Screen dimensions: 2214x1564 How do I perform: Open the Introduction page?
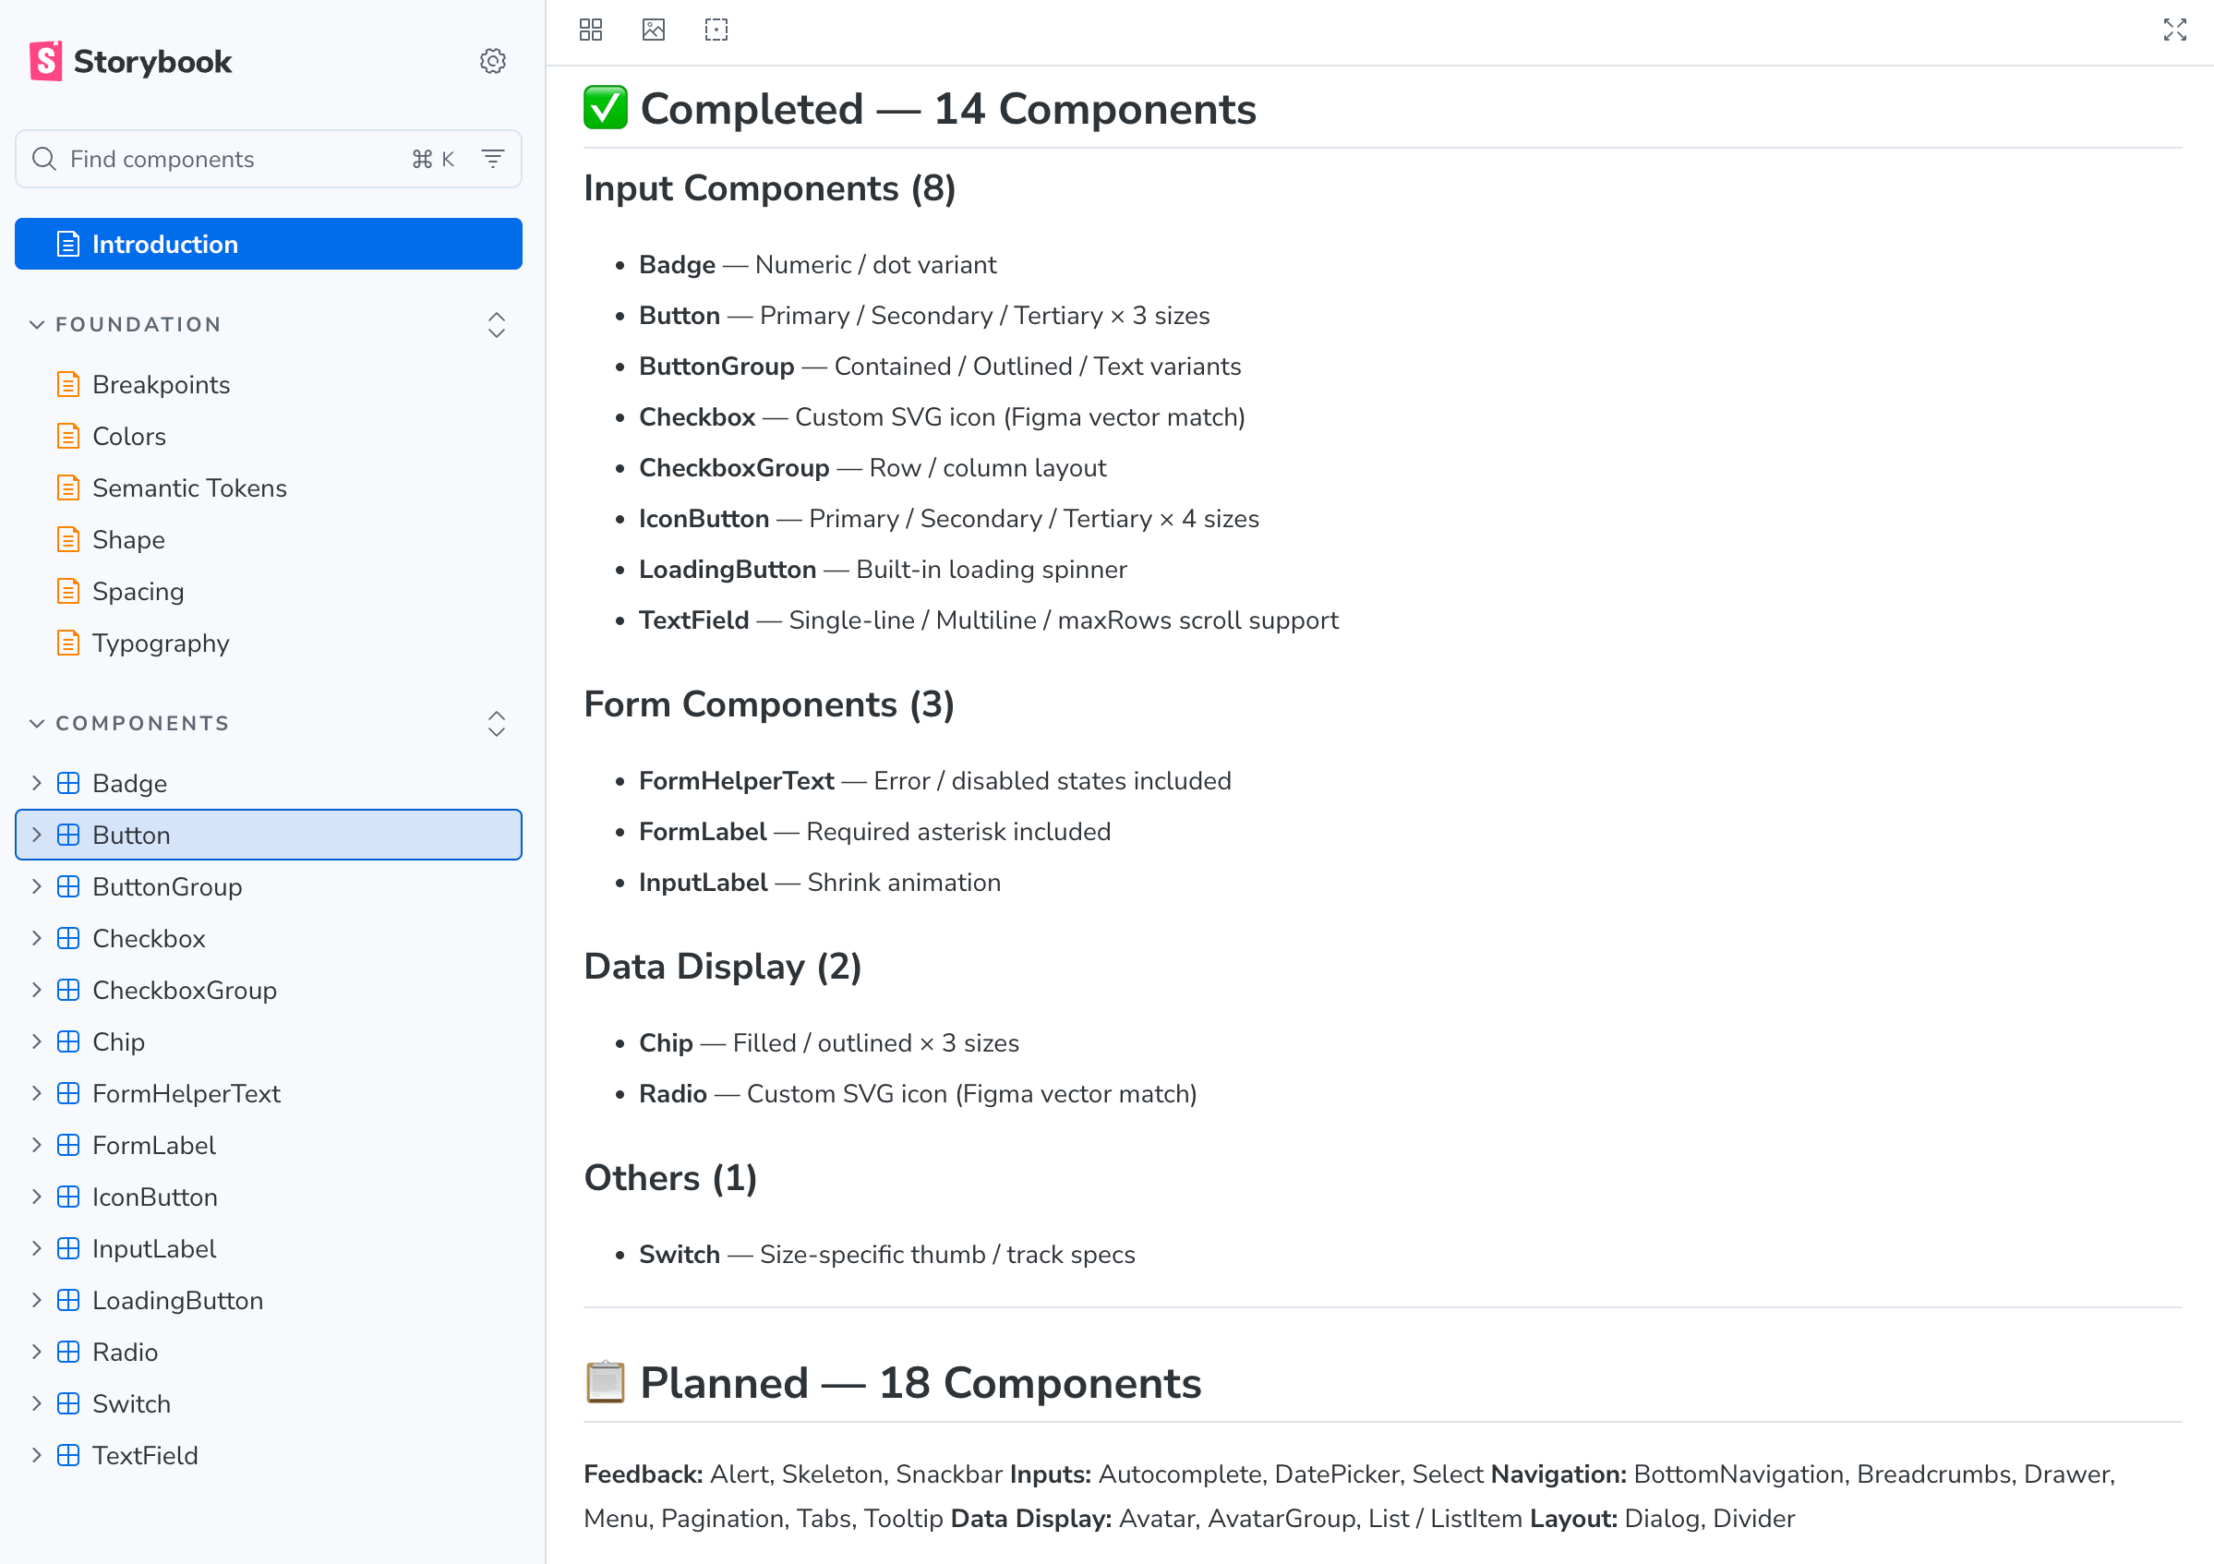coord(268,245)
